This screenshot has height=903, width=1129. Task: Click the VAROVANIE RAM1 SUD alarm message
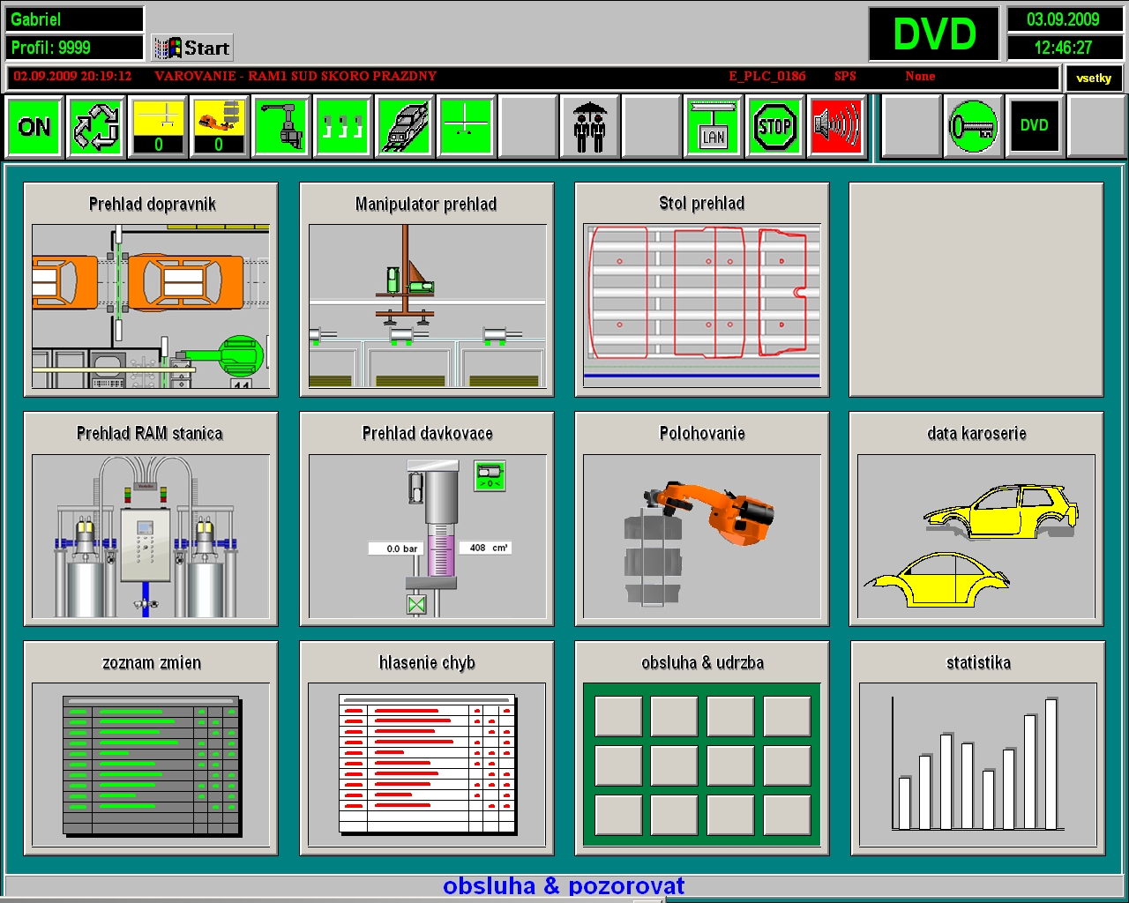295,77
